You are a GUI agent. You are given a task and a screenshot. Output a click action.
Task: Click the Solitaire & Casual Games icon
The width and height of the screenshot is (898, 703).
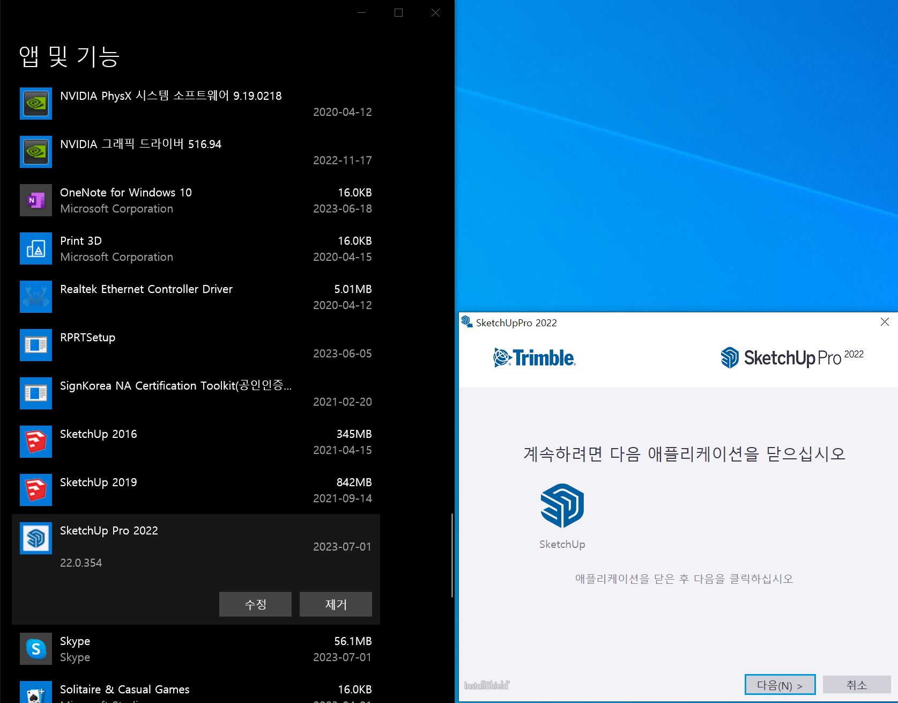click(x=36, y=692)
